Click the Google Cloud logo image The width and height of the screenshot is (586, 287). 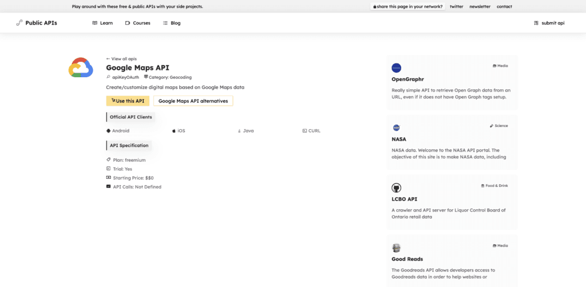tap(81, 67)
